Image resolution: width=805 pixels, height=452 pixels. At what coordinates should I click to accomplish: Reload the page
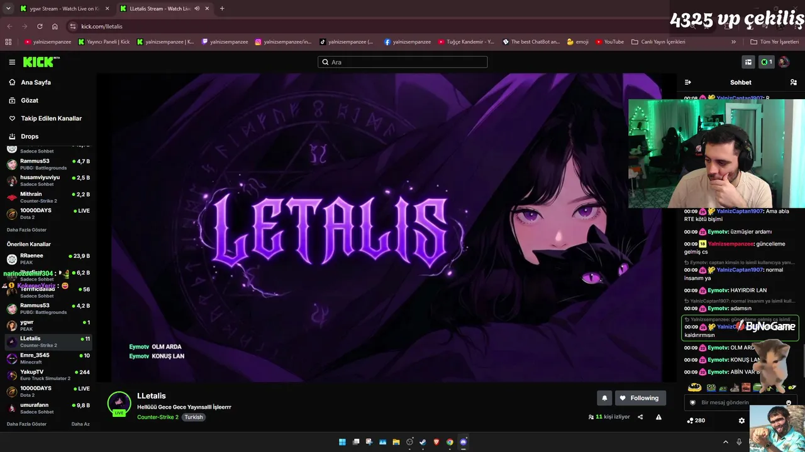click(40, 26)
